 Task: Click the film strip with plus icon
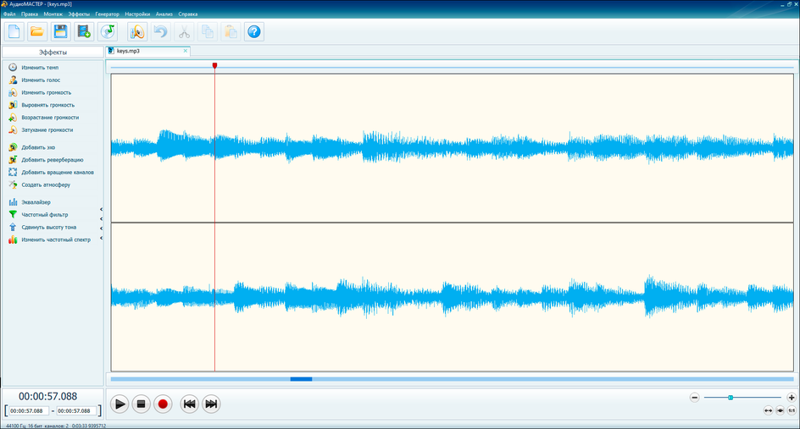tap(84, 32)
